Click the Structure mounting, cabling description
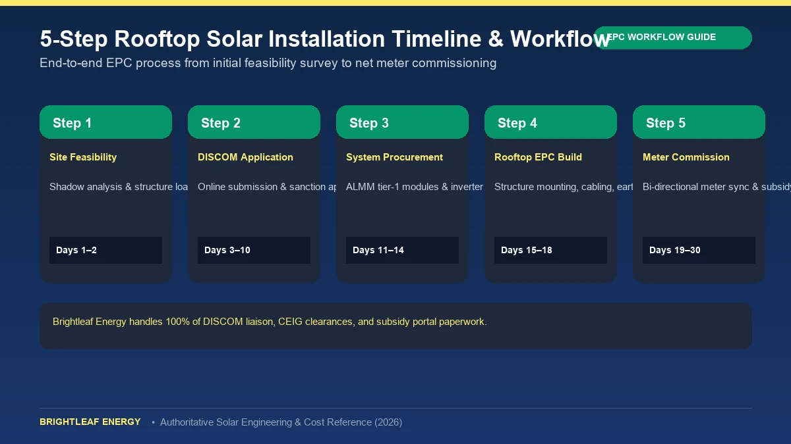 click(x=564, y=187)
